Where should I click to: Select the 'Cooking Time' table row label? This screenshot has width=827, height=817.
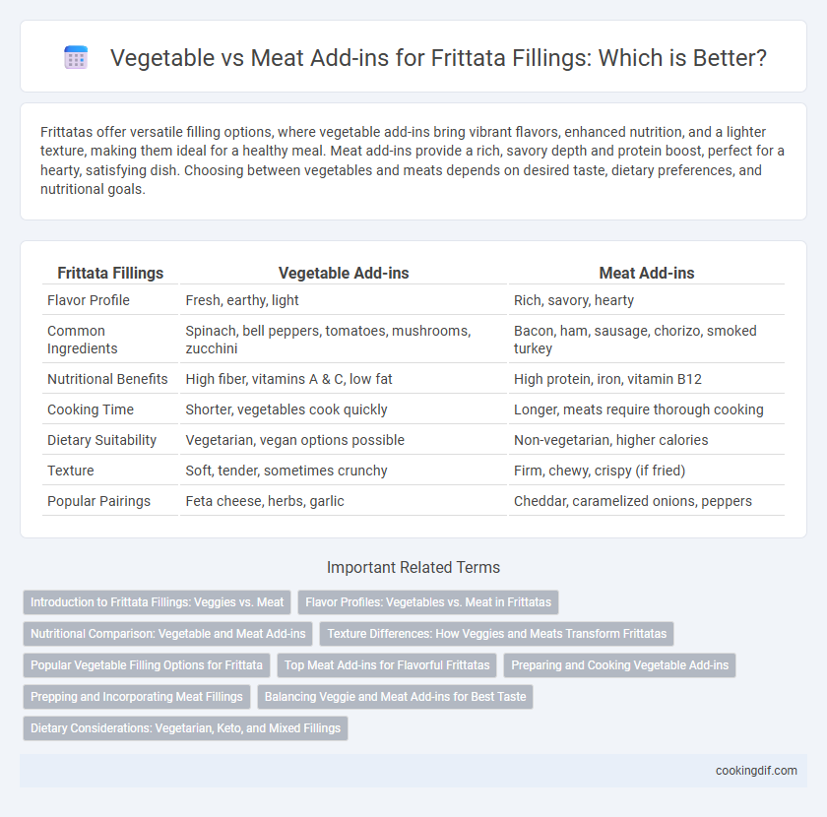click(x=91, y=409)
